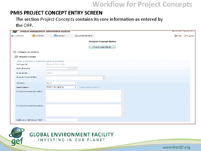The image size is (201, 151).
Task: Focus the Project Concept Description text area
Action: [83, 110]
